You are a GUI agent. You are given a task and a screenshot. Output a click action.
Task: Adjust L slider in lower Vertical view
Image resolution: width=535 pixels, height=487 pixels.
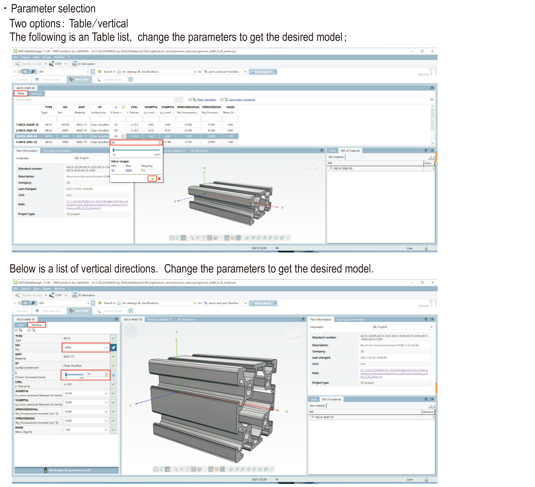(74, 375)
